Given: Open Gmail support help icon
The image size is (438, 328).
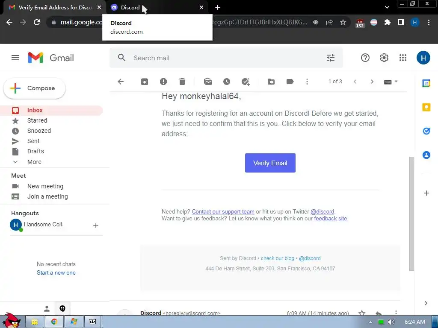Looking at the screenshot, I should (x=365, y=58).
